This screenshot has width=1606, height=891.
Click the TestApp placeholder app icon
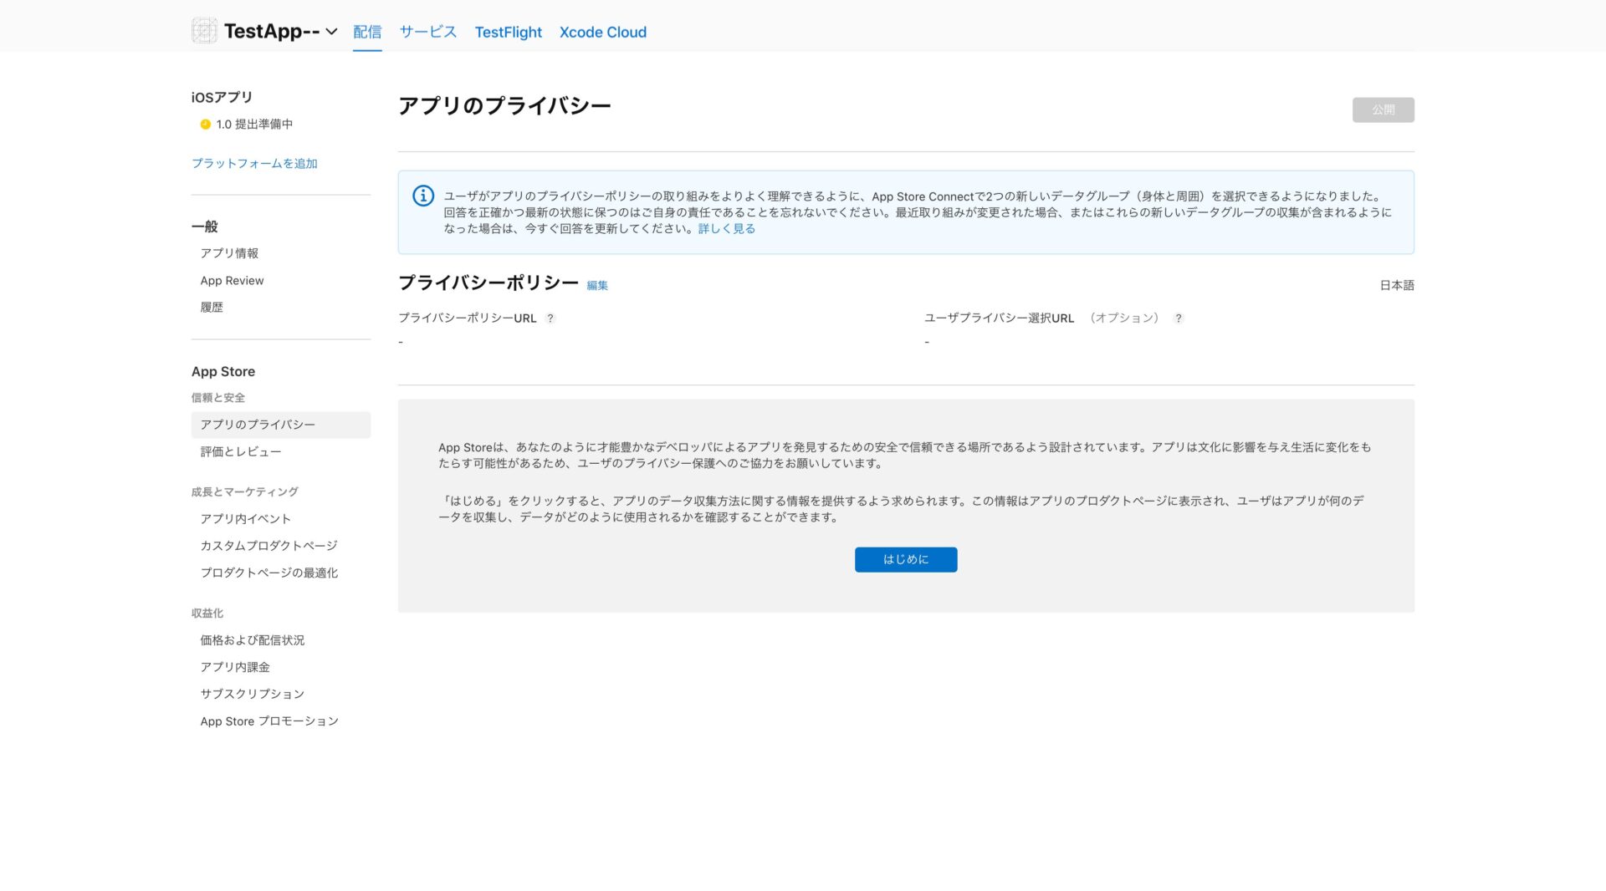click(204, 31)
